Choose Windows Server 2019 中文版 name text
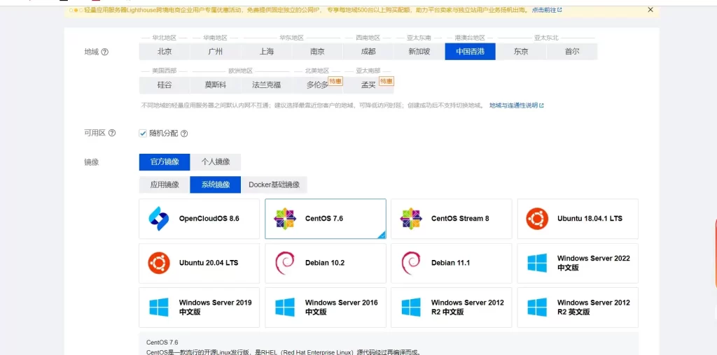Viewport: 717px width, 355px height. (x=216, y=307)
